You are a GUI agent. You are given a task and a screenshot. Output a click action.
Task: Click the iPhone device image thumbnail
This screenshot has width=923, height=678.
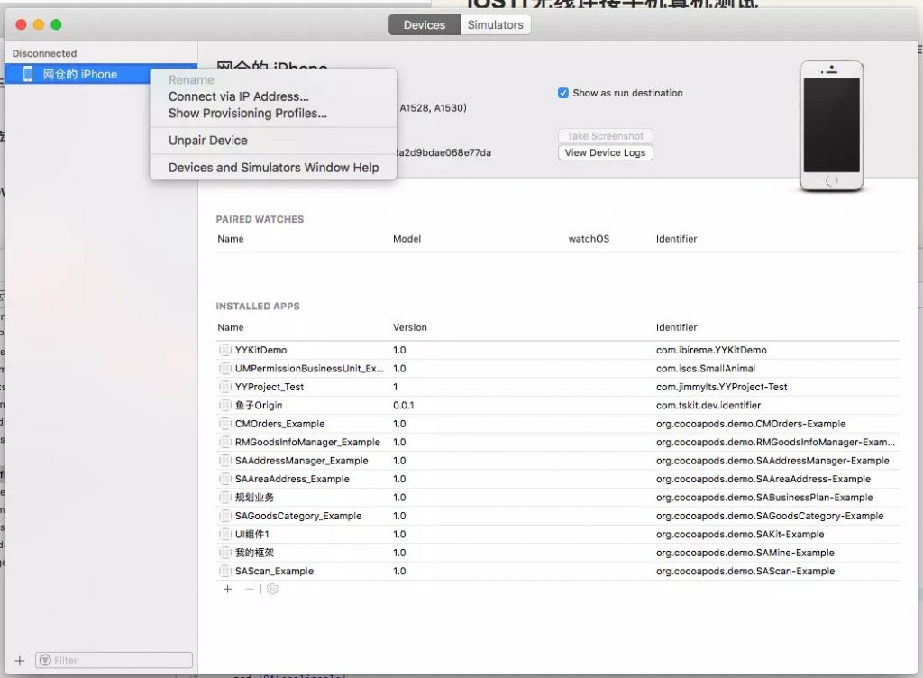click(x=831, y=125)
